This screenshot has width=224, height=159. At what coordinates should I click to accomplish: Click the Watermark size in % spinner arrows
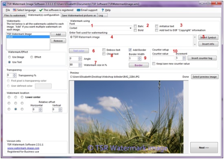pyautogui.click(x=80, y=65)
